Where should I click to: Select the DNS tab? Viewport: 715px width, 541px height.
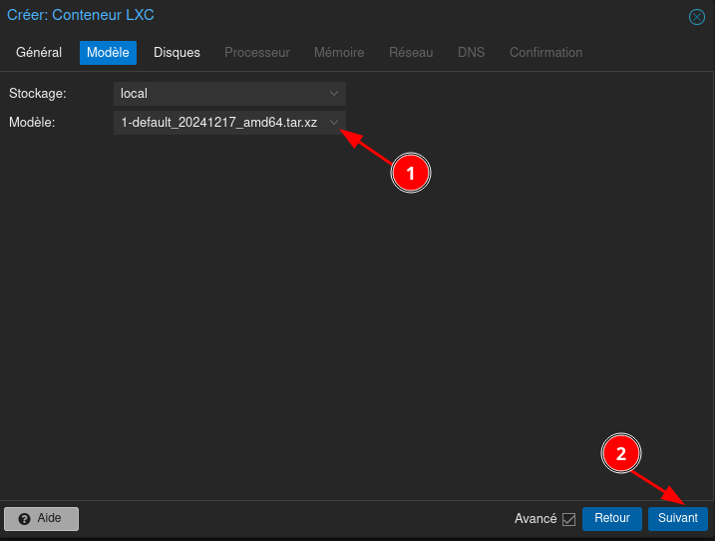[x=471, y=53]
